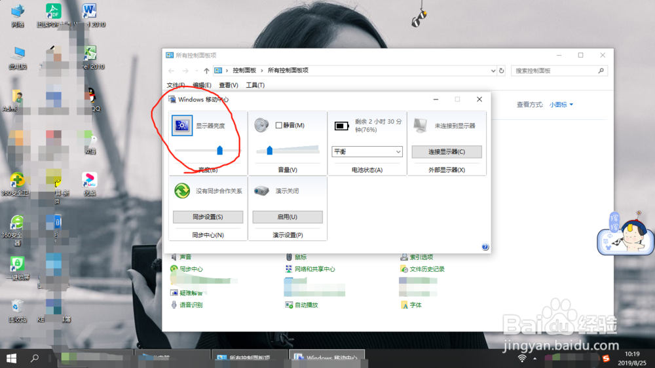This screenshot has width=655, height=368.
Task: Click the 搜索控制面板 search field
Action: click(x=559, y=71)
